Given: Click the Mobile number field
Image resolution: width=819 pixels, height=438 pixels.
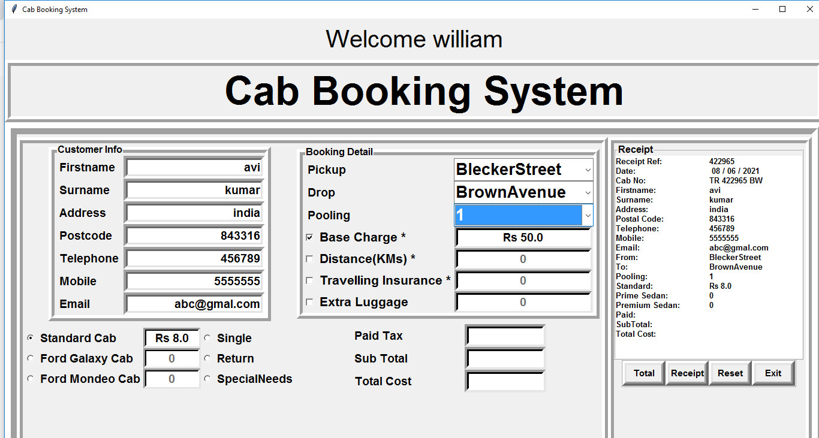Looking at the screenshot, I should [193, 281].
